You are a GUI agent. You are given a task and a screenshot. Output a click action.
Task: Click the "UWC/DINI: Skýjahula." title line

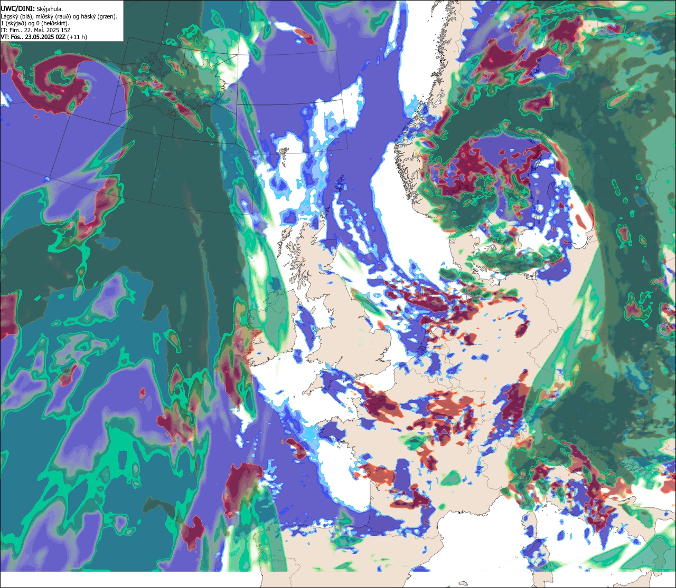[x=32, y=9]
